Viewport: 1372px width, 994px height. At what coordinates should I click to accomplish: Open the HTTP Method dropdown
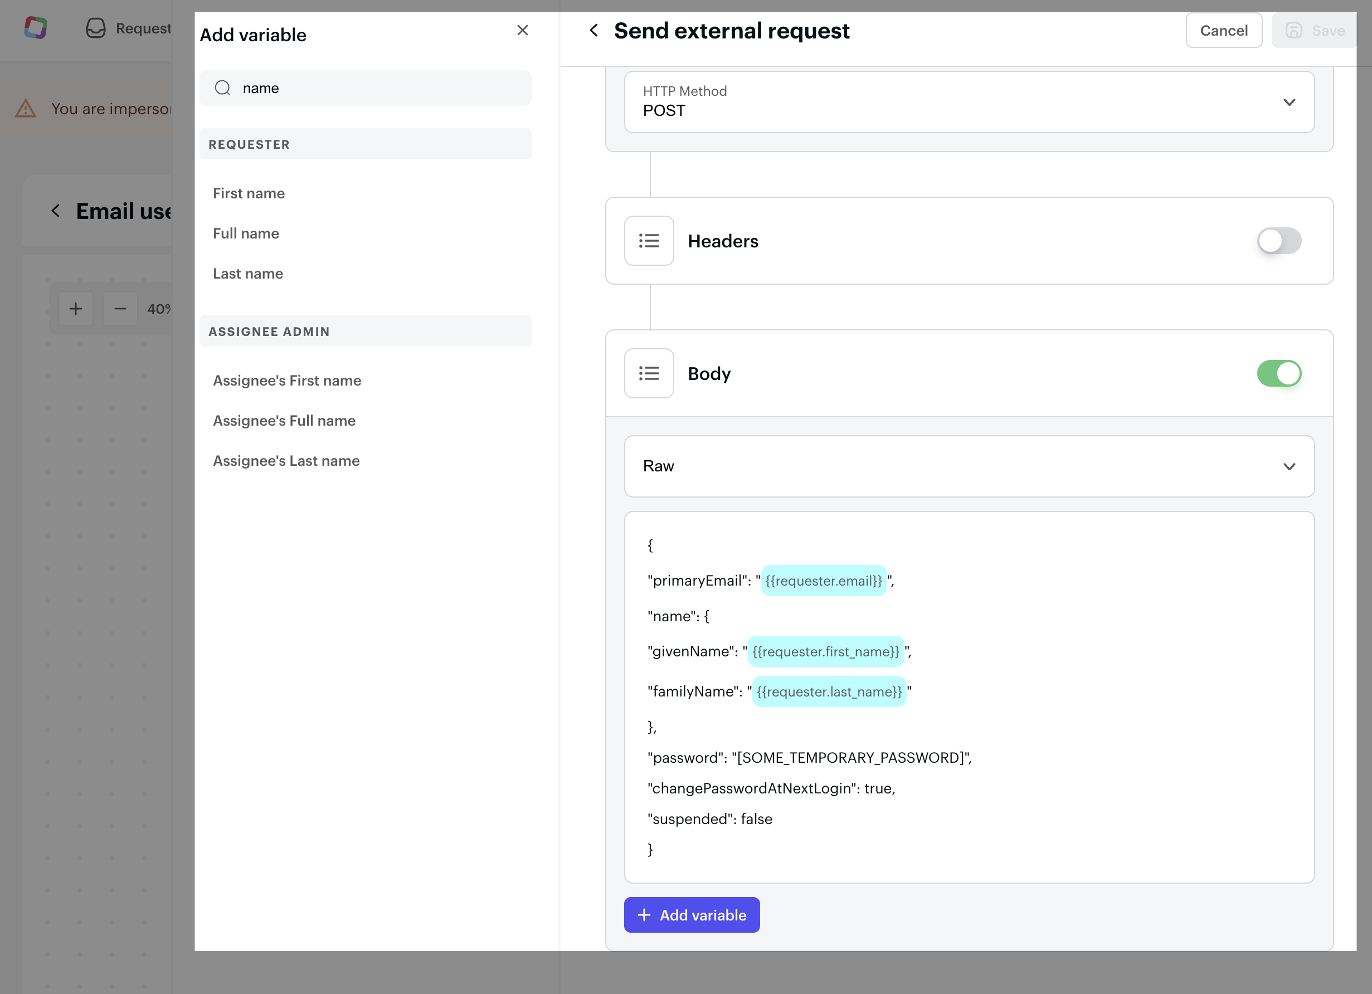click(x=969, y=101)
